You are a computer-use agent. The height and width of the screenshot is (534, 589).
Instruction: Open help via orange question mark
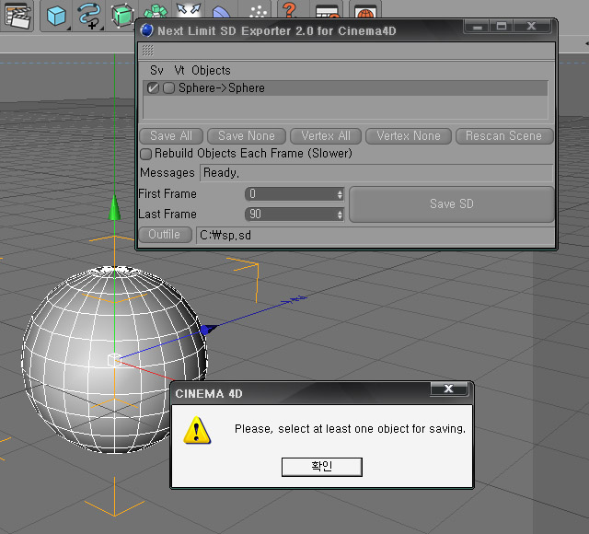[290, 9]
